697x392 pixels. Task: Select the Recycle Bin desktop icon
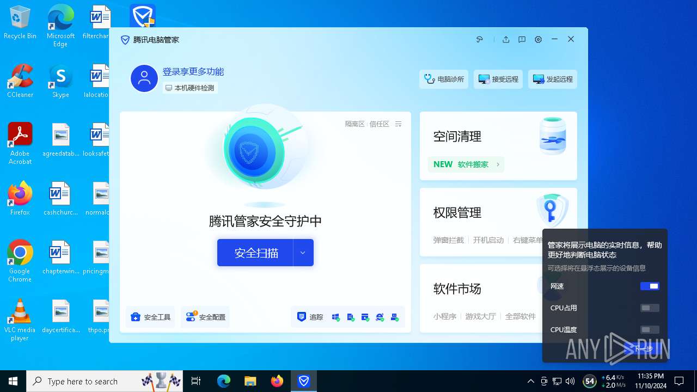point(20,23)
